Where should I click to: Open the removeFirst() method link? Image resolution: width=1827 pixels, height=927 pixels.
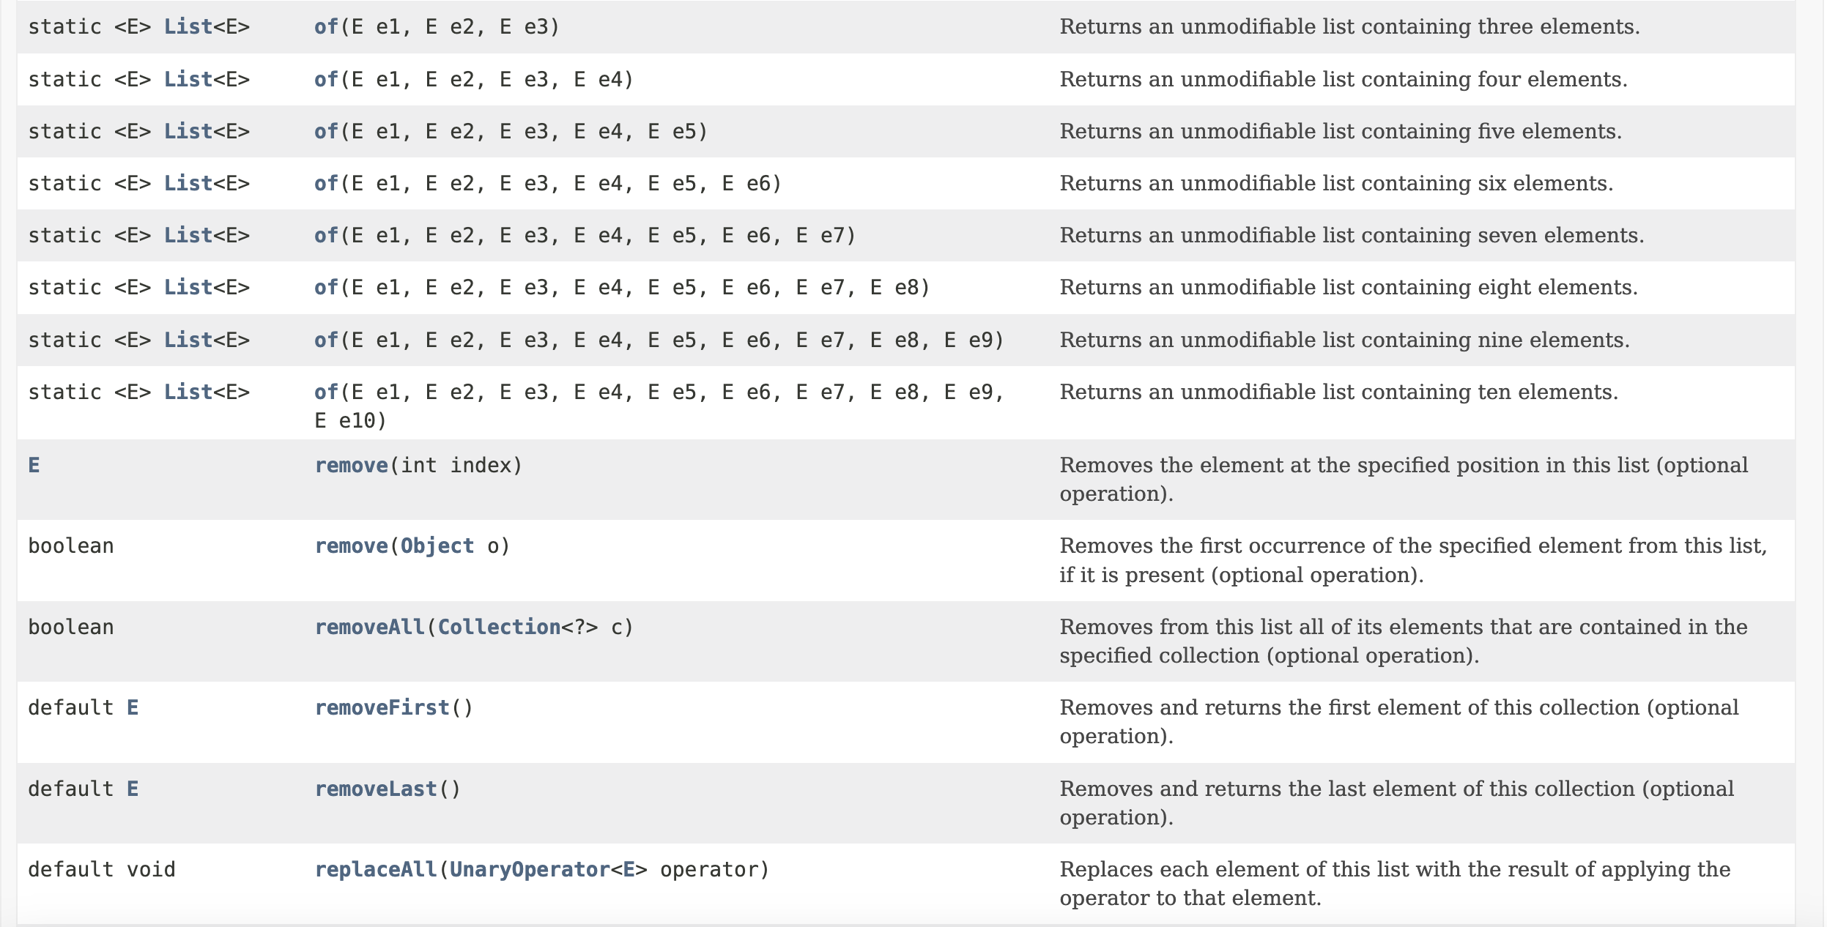[x=382, y=708]
